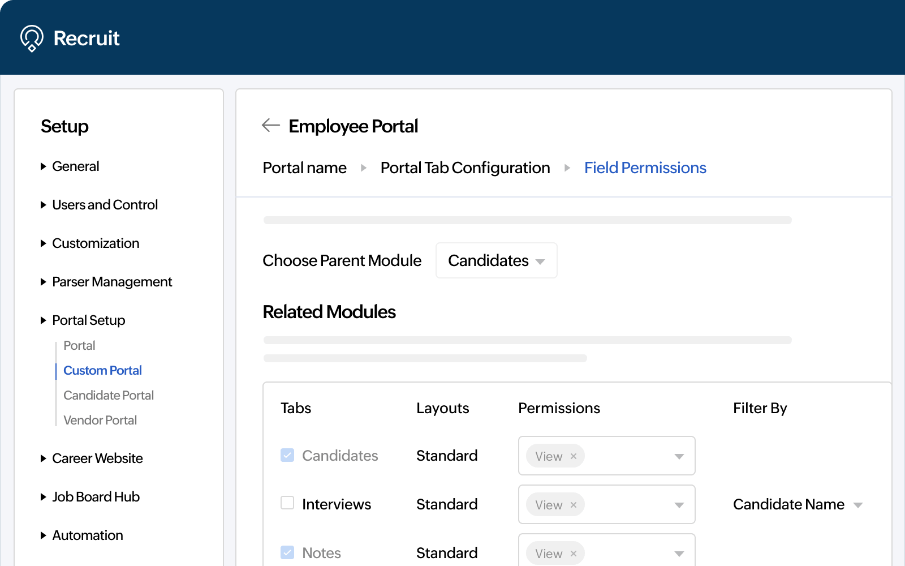The image size is (905, 566).
Task: Click the back arrow beside Employee Portal
Action: (270, 126)
